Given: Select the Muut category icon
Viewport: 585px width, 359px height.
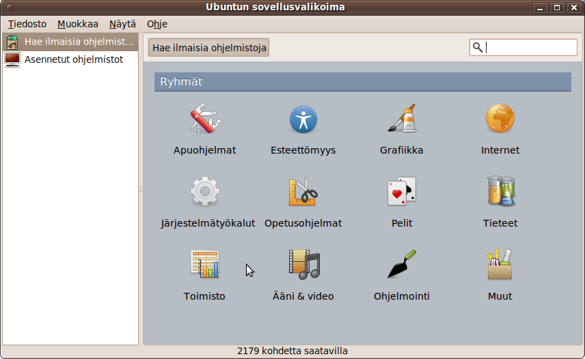Looking at the screenshot, I should [x=500, y=265].
